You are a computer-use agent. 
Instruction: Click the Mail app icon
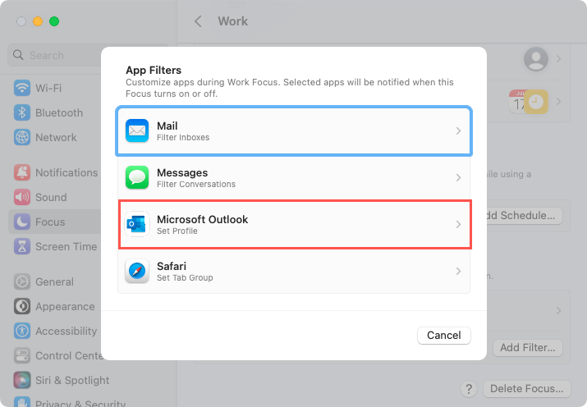point(137,130)
